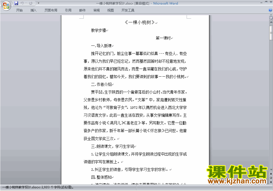Click the 三.朗读课文，学习生字词 heading
Viewport: 273px width, 191px height.
click(x=113, y=146)
